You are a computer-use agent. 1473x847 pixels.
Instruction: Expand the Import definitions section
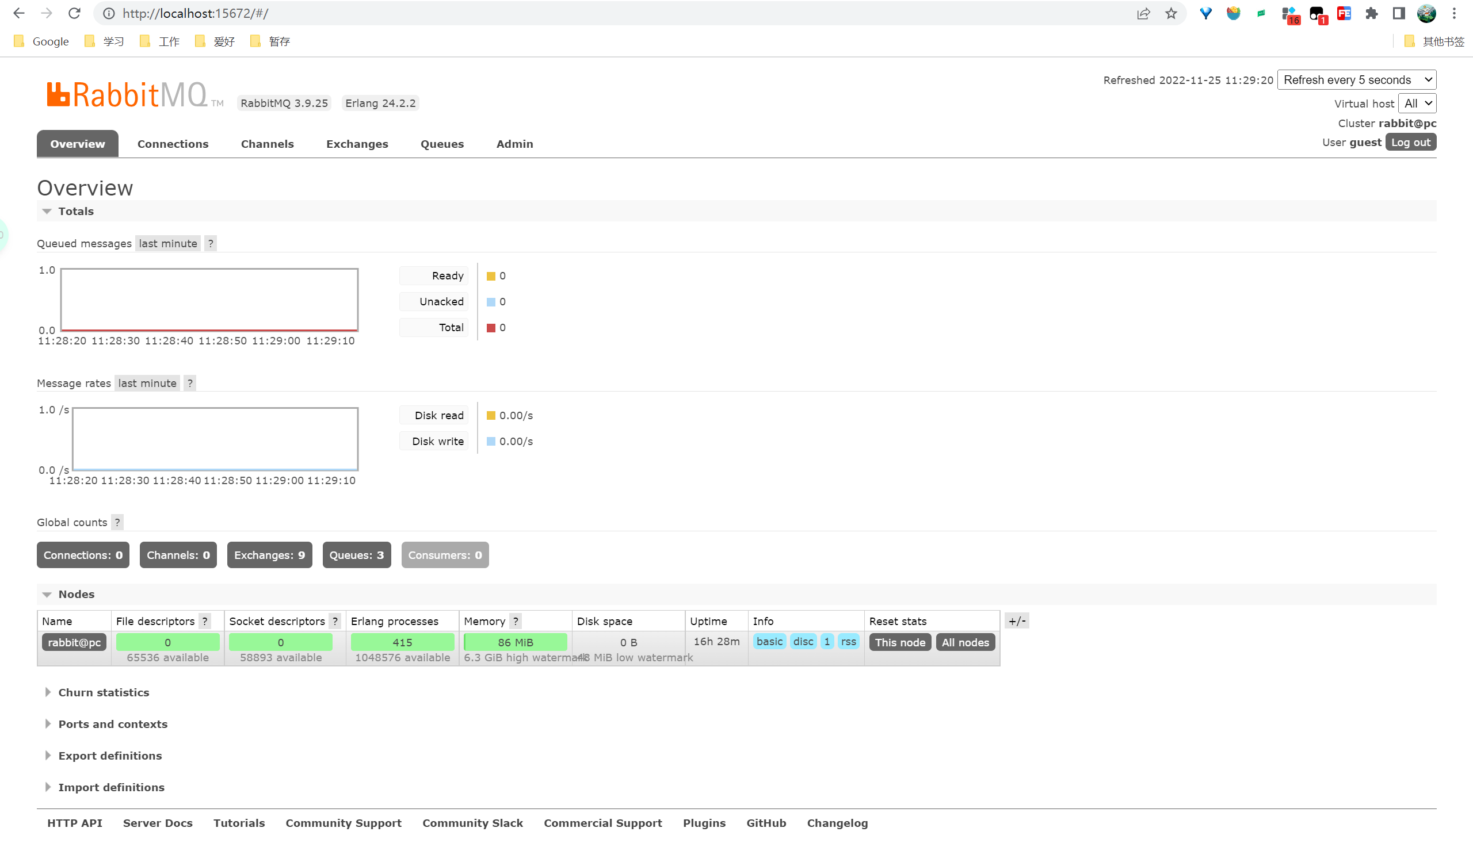tap(105, 787)
